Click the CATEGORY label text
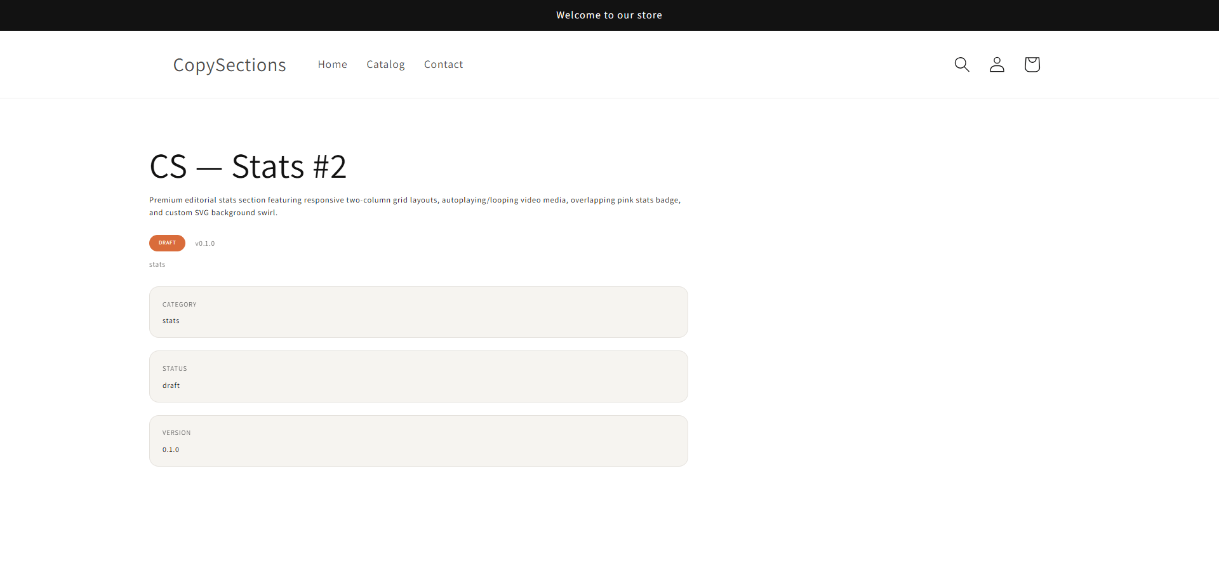This screenshot has width=1219, height=579. coord(180,305)
